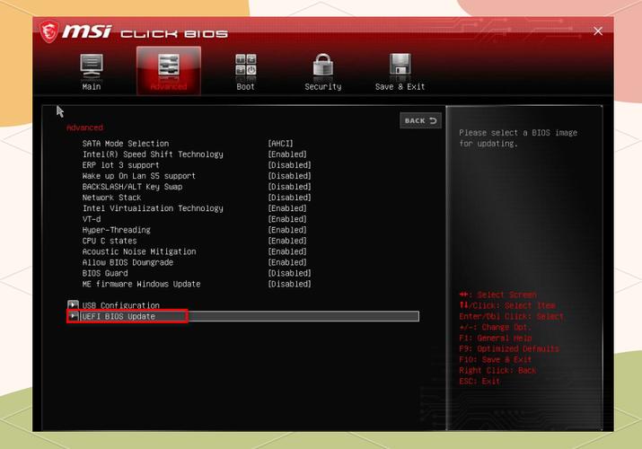The image size is (642, 449).
Task: Select the Acoustic Noise Mitigation label
Action: (139, 251)
